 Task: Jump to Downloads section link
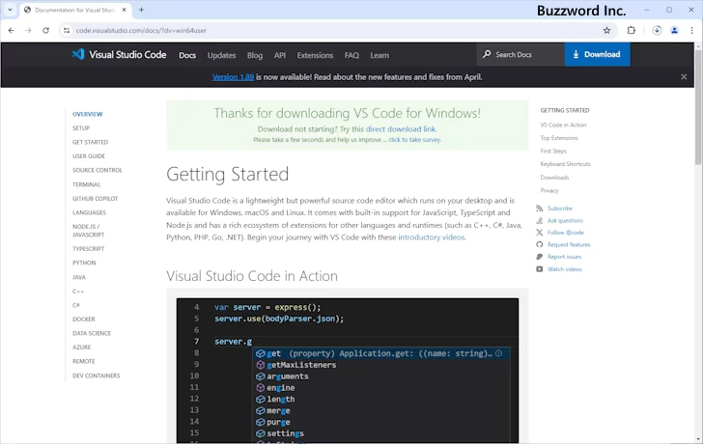click(554, 178)
